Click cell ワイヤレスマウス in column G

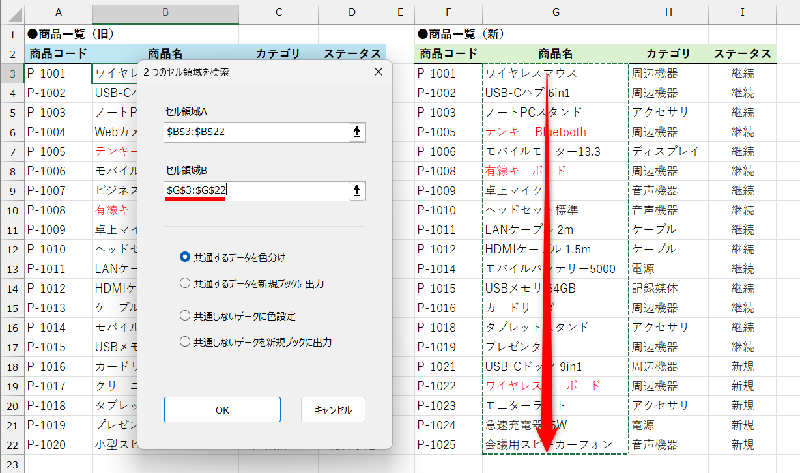coord(556,73)
